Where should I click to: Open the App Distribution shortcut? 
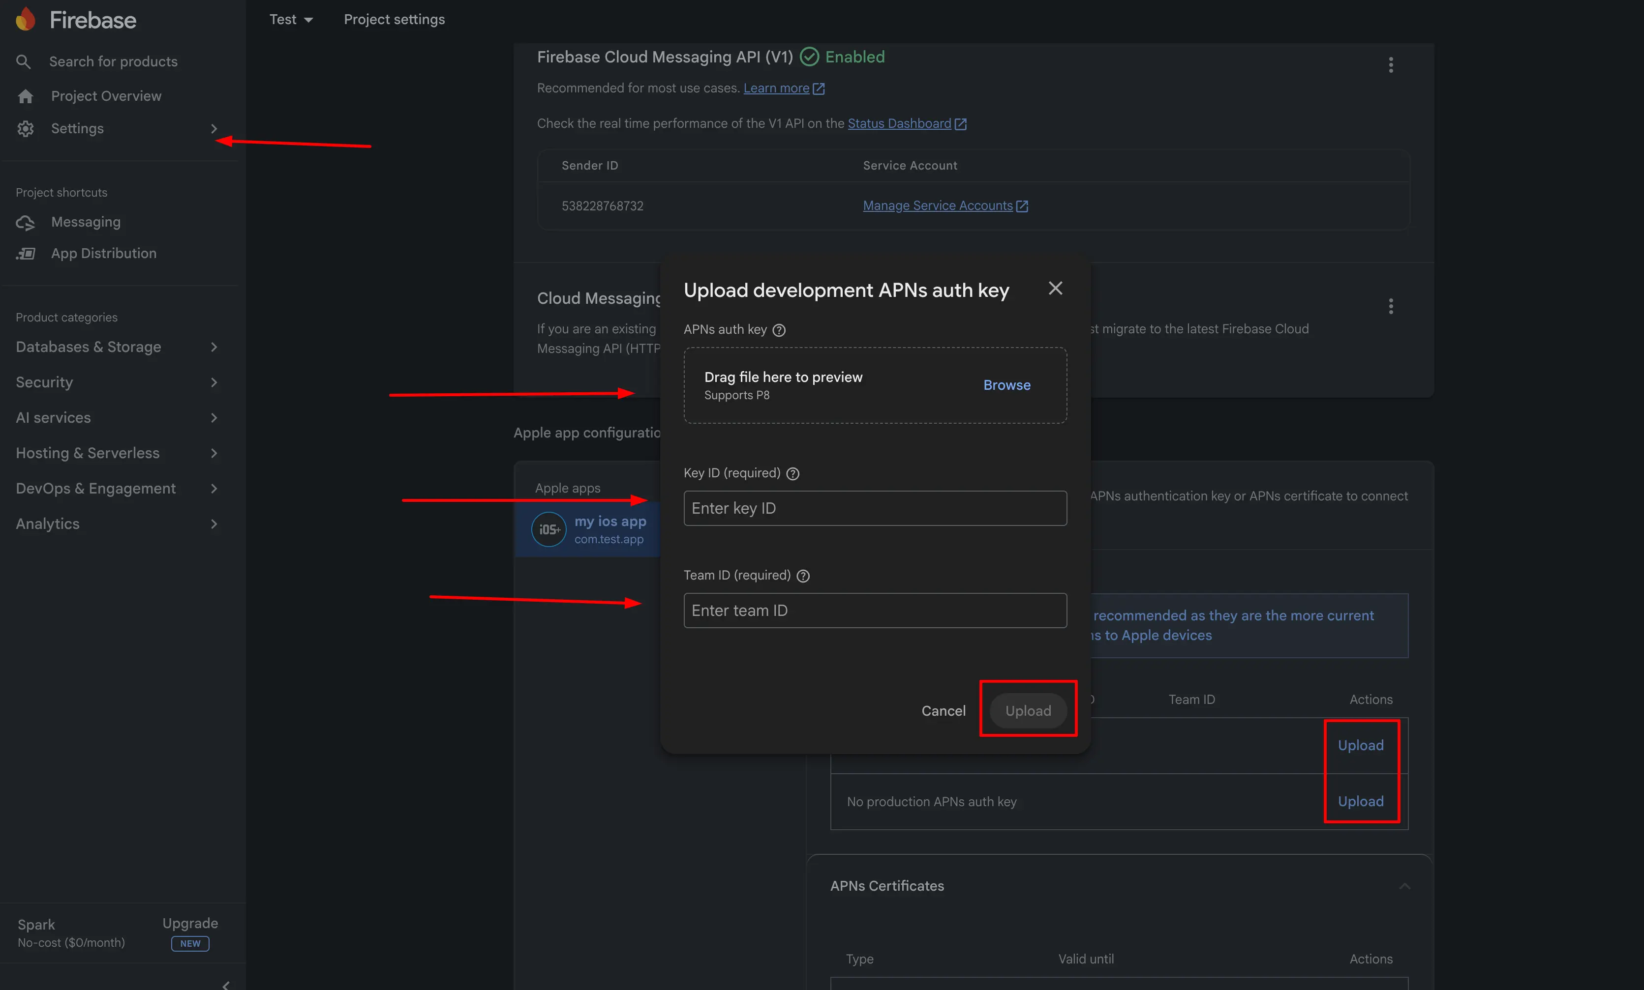coord(26,253)
